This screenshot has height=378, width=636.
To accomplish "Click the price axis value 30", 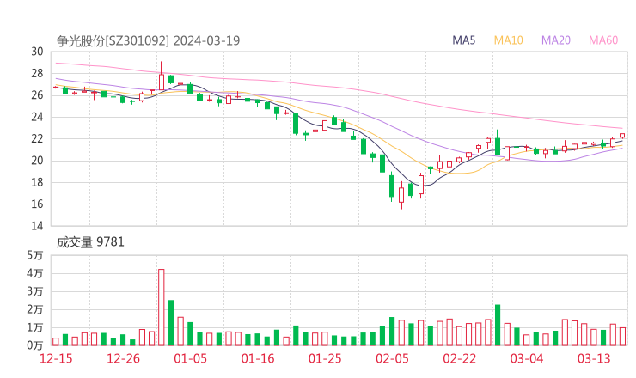I will [x=37, y=52].
